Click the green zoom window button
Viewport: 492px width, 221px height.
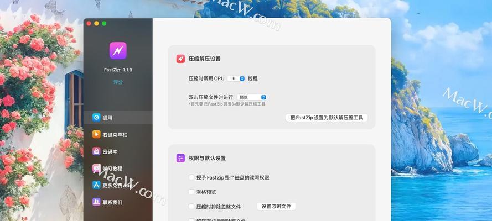point(104,23)
